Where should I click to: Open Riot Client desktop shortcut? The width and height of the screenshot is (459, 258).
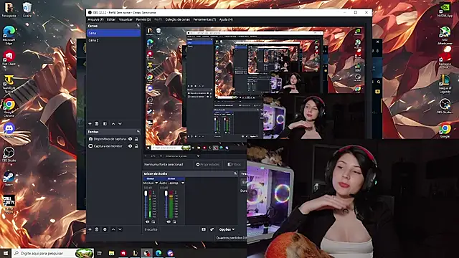[x=9, y=57]
